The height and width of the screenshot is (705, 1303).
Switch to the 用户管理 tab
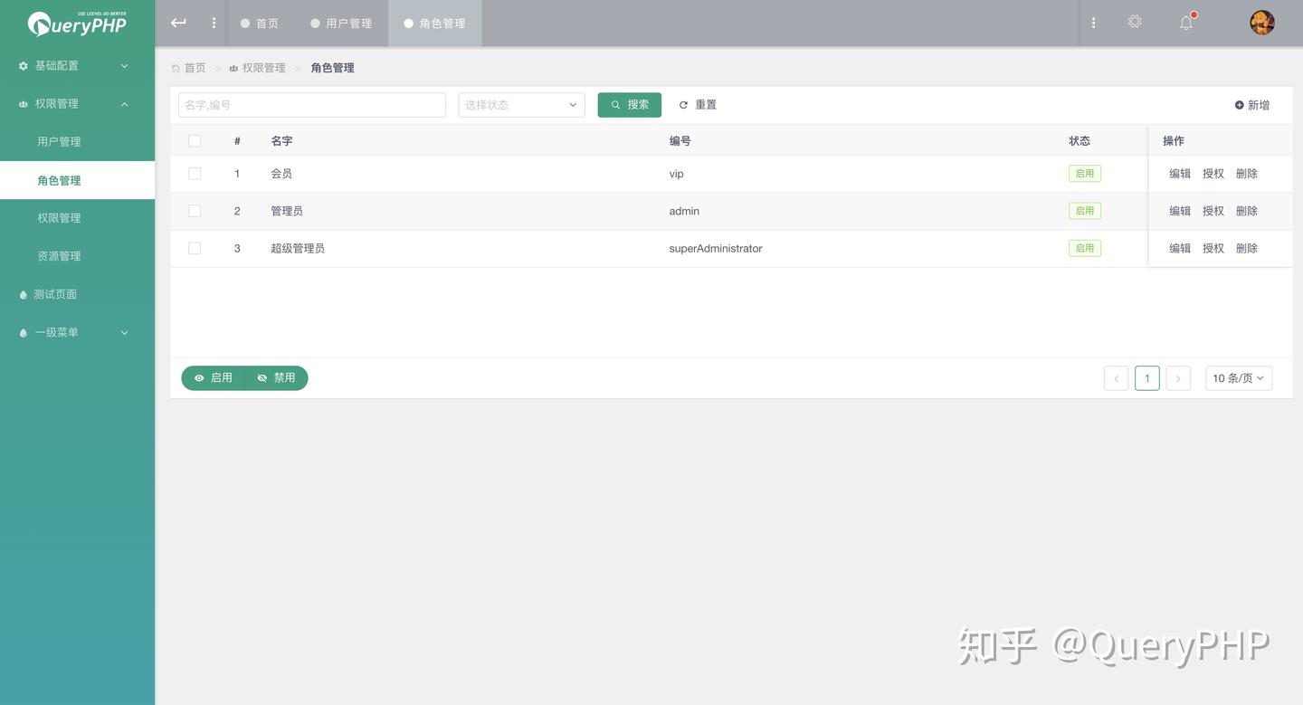(341, 24)
